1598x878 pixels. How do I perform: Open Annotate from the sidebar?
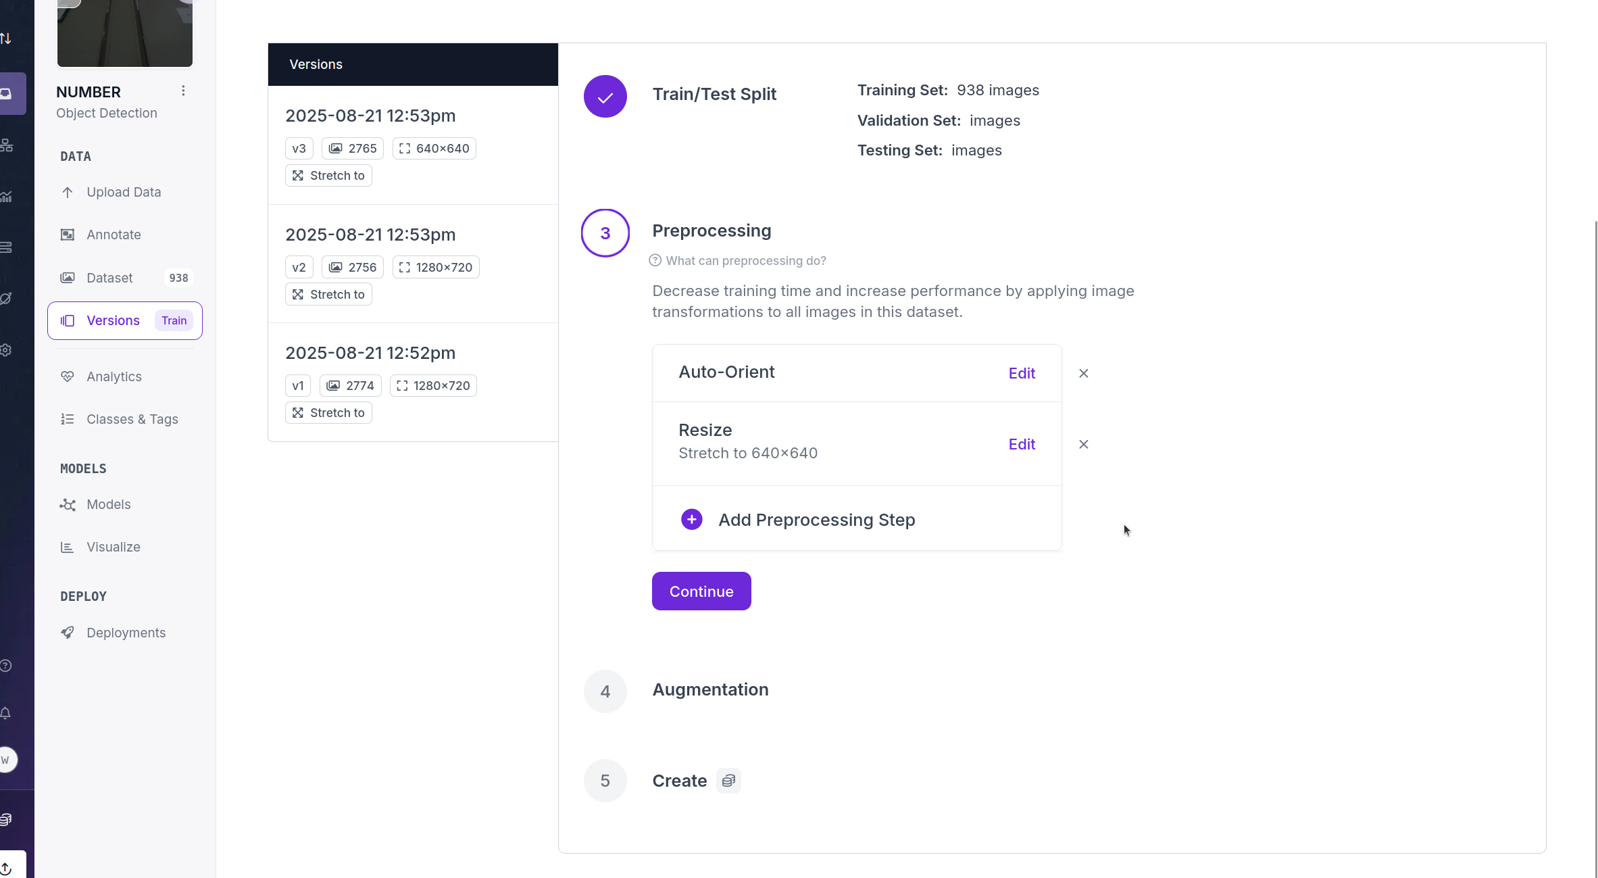point(114,235)
